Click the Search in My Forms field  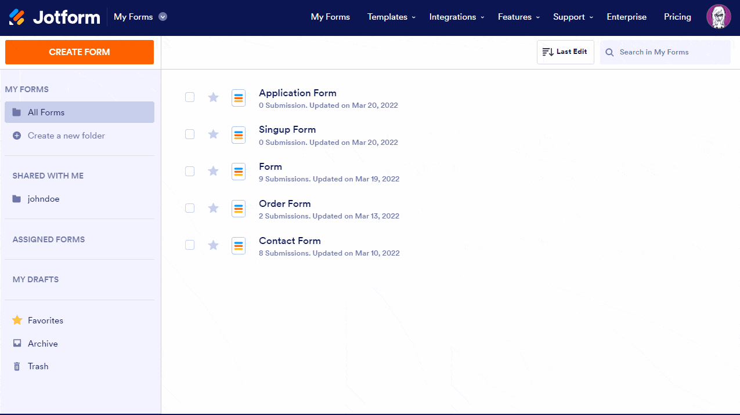665,52
